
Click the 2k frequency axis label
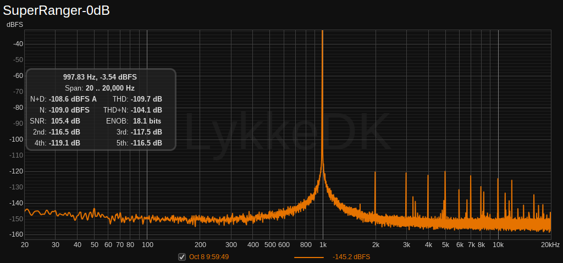click(376, 245)
